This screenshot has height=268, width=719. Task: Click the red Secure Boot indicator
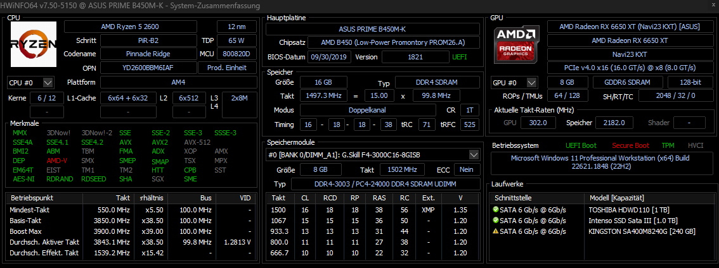630,145
